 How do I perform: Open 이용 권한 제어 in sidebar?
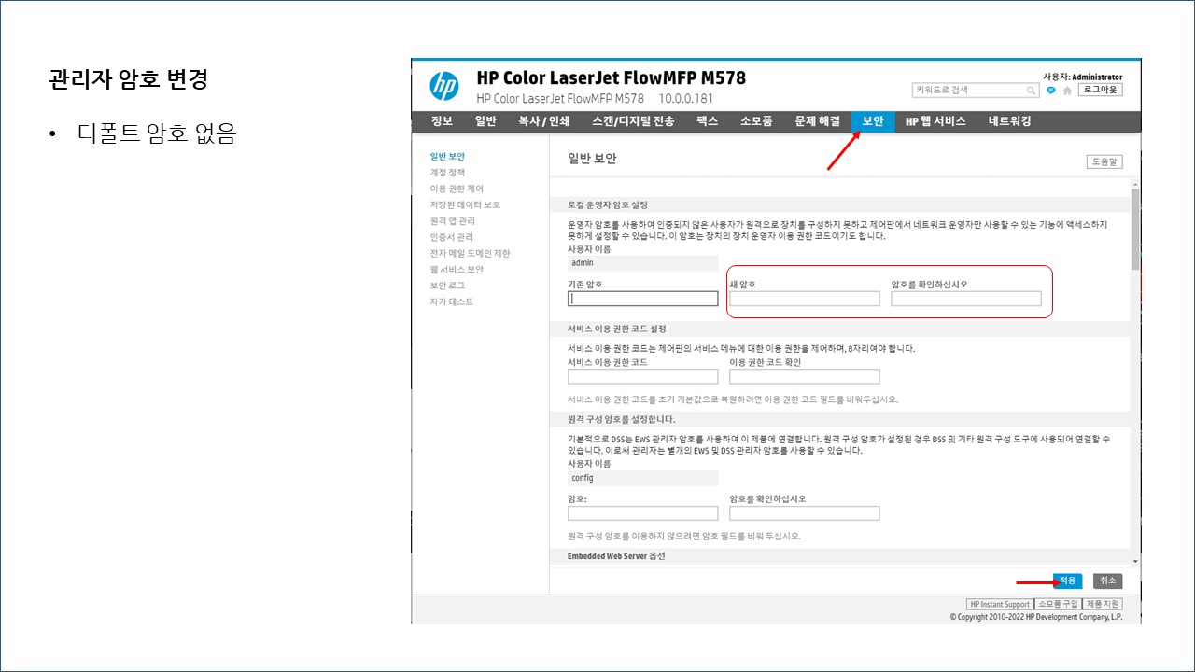click(457, 189)
